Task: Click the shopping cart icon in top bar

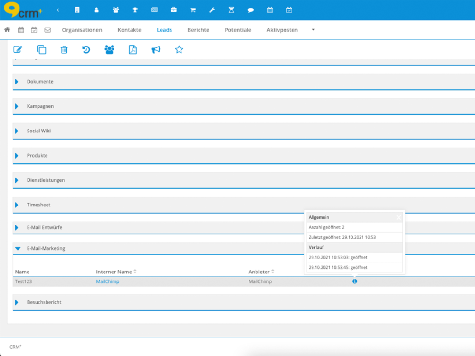Action: point(193,10)
